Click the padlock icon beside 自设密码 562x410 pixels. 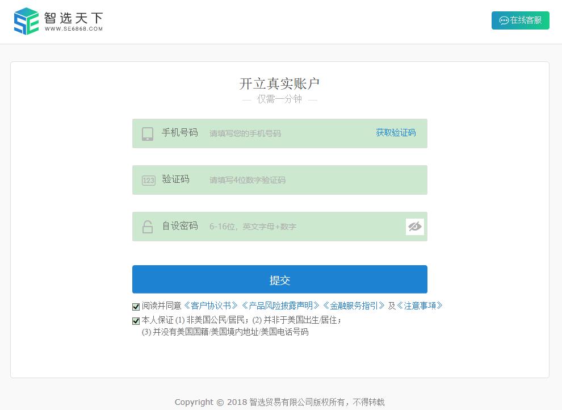coord(148,227)
